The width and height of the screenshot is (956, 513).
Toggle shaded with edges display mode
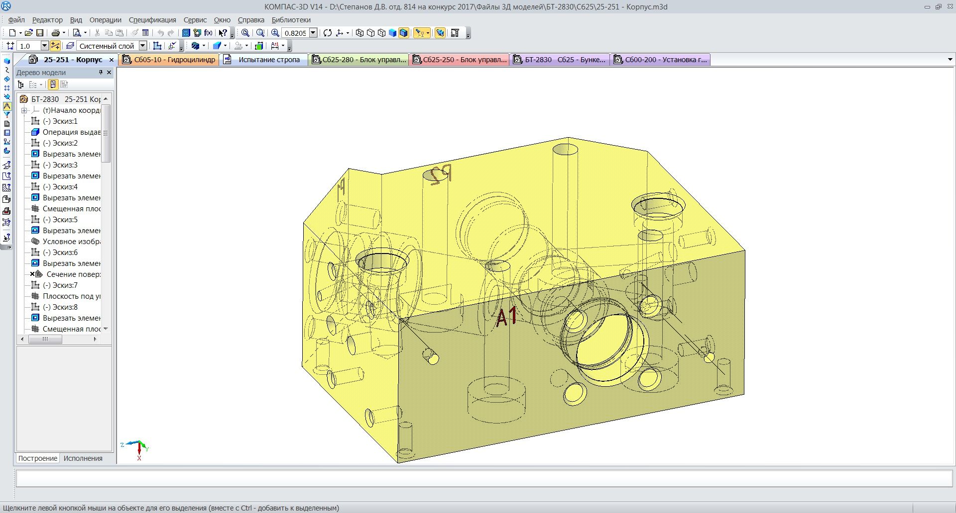pos(404,33)
